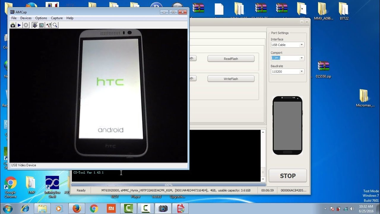Open the Windows Start menu orb
Screen dimensions: 380x214
pos(8,208)
